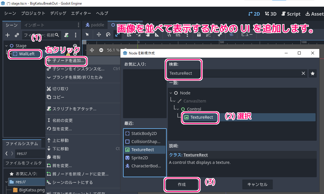Select BigKatsu.png in the FileSystem dock

pyautogui.click(x=29, y=190)
